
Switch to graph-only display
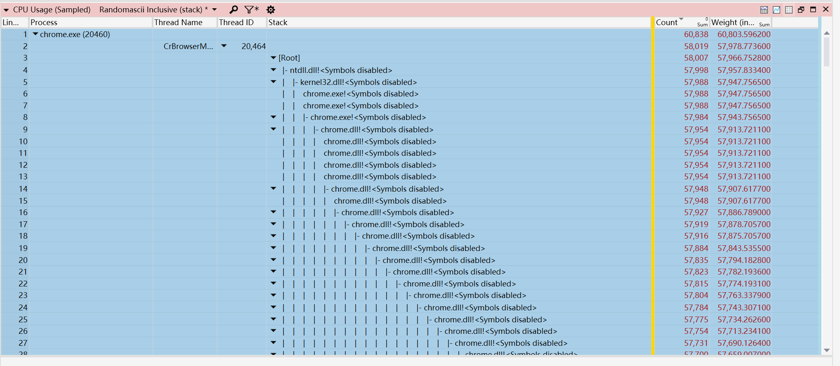click(776, 10)
